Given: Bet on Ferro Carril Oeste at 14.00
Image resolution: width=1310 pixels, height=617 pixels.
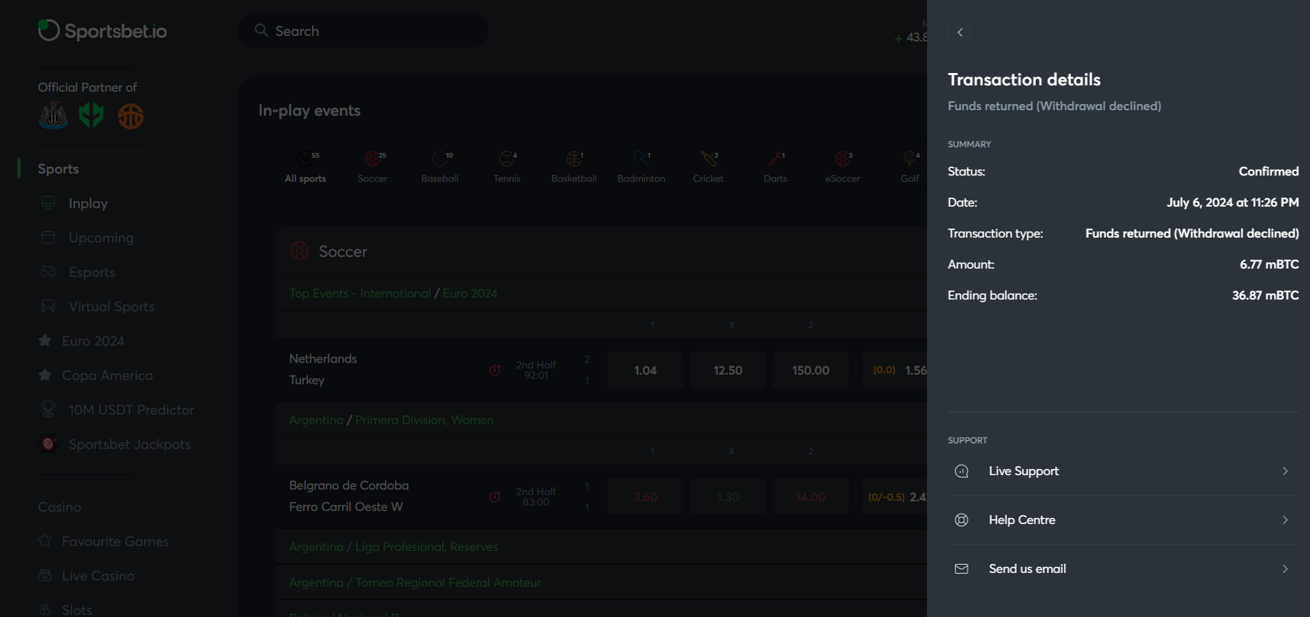Looking at the screenshot, I should (811, 497).
